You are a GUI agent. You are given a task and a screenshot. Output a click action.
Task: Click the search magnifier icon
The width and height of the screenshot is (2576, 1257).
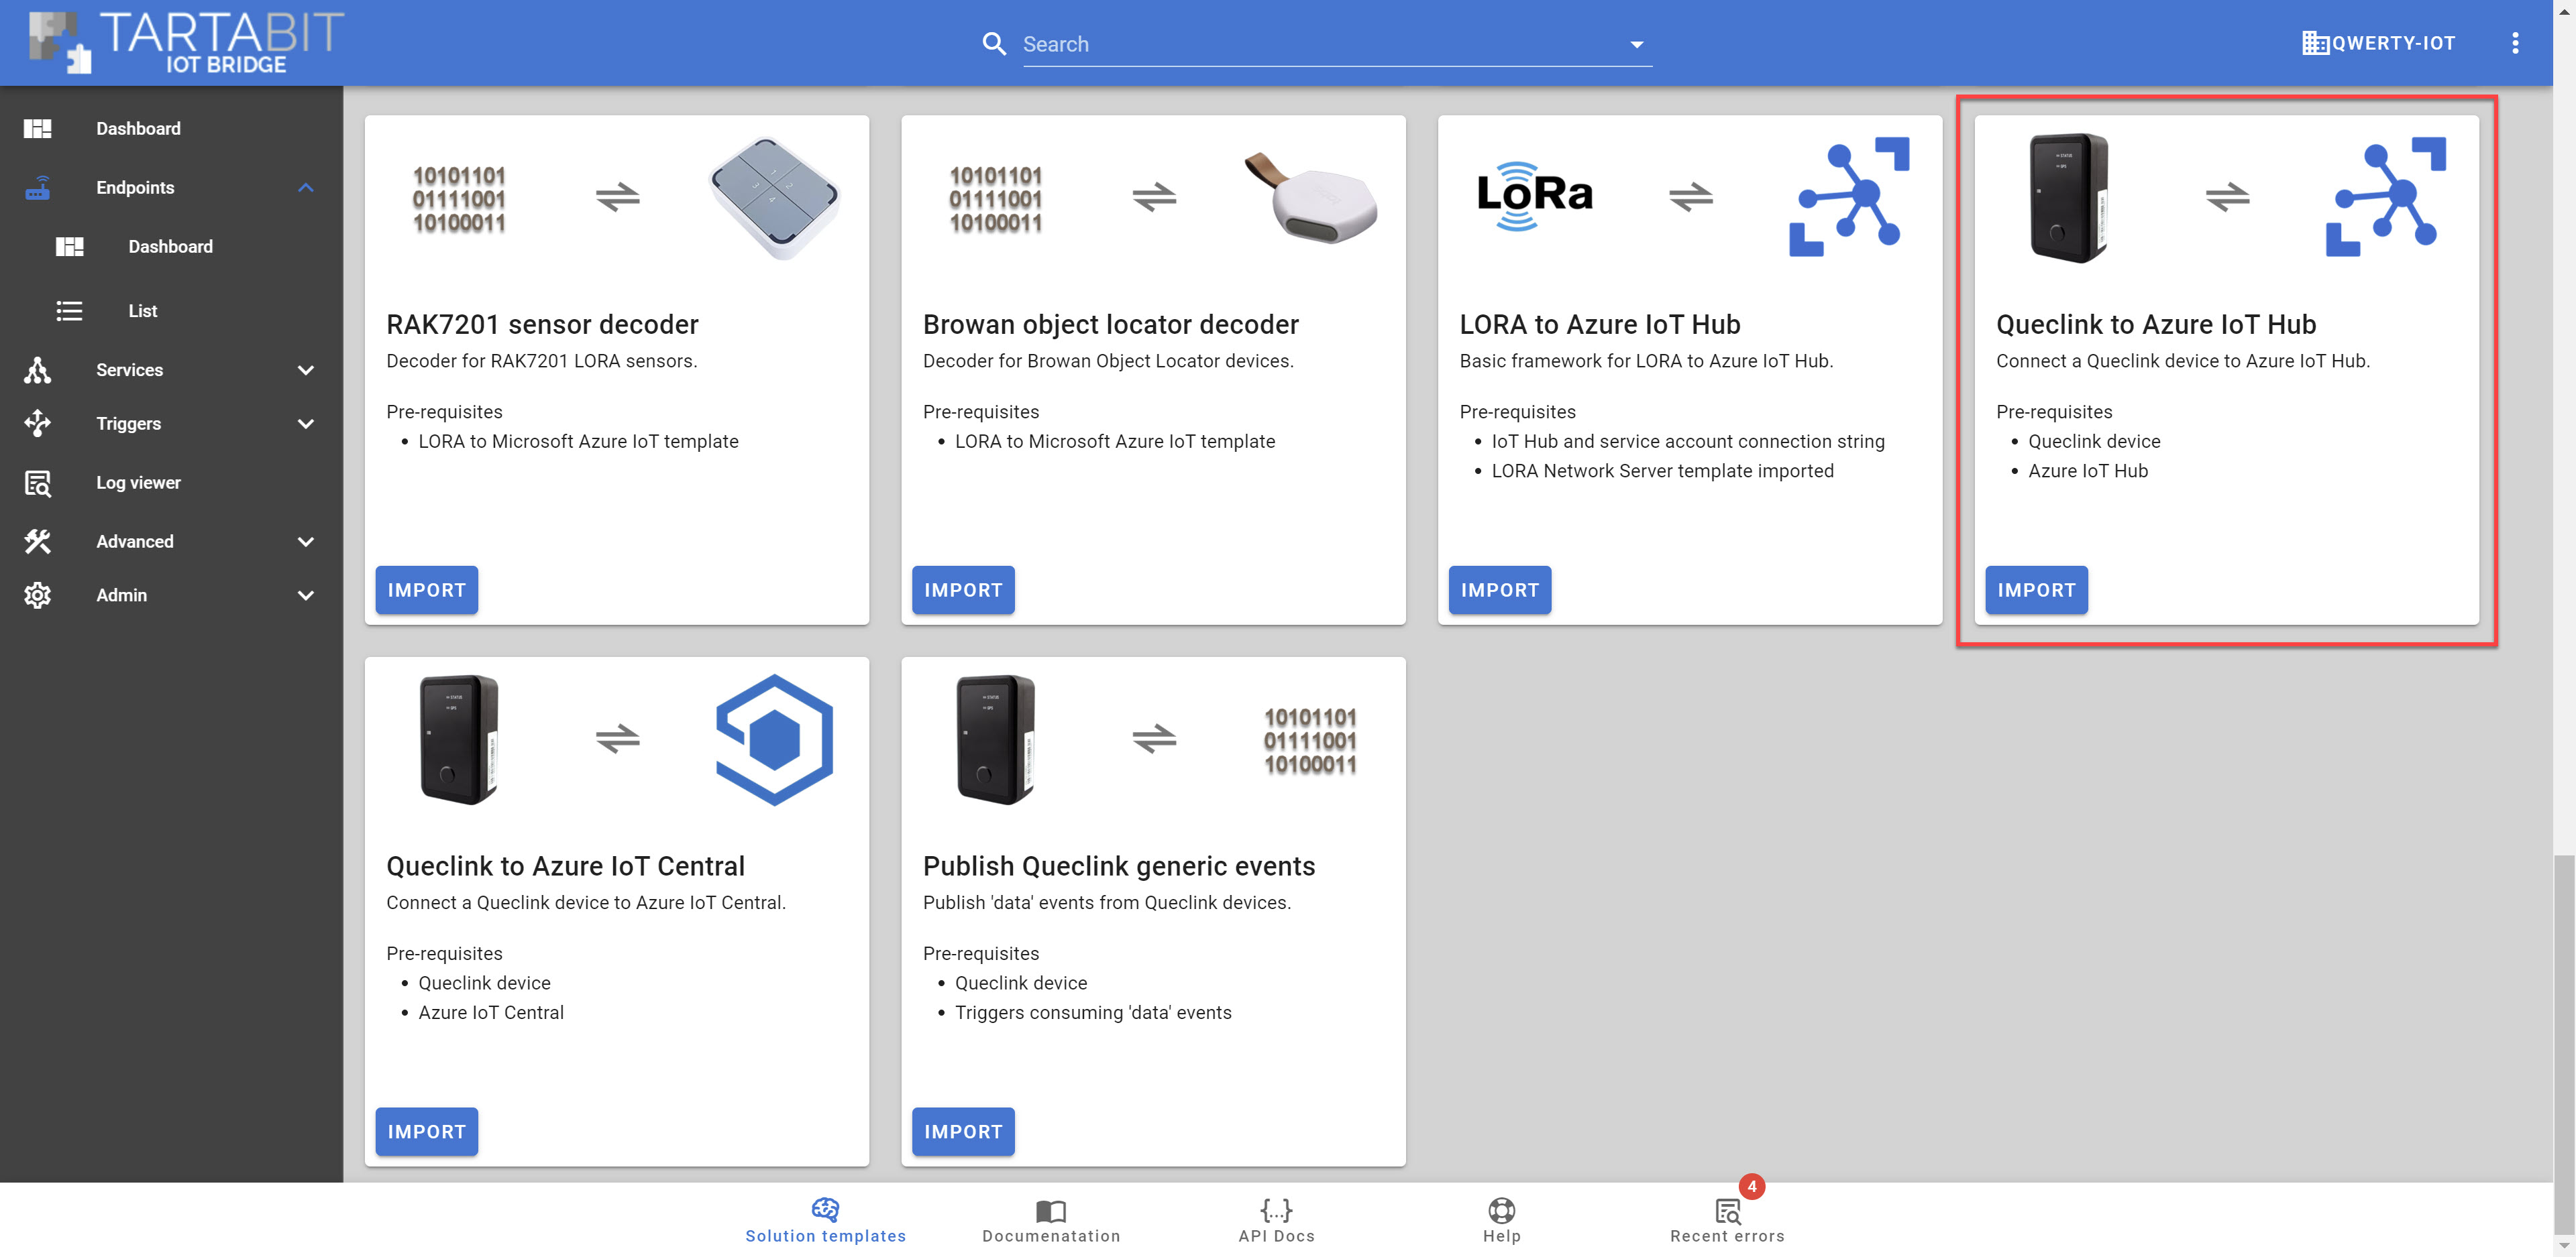pos(994,44)
